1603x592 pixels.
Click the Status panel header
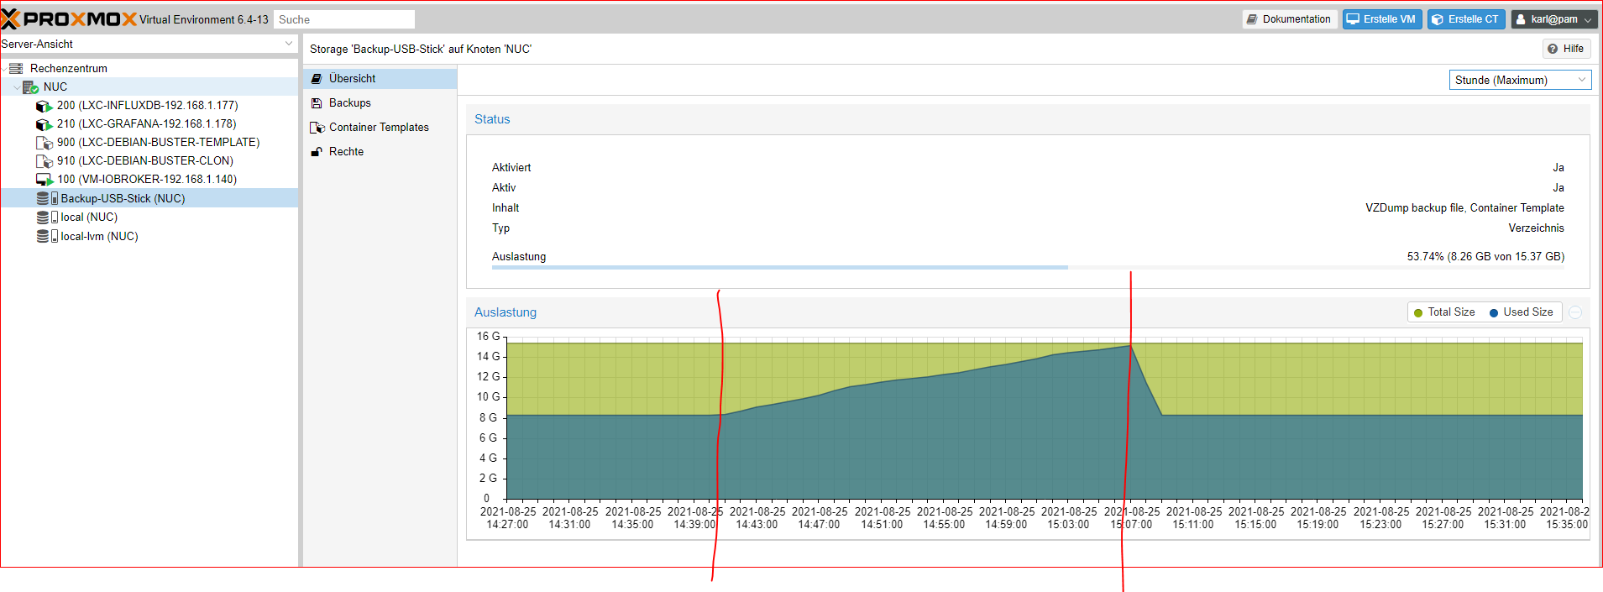(1028, 119)
